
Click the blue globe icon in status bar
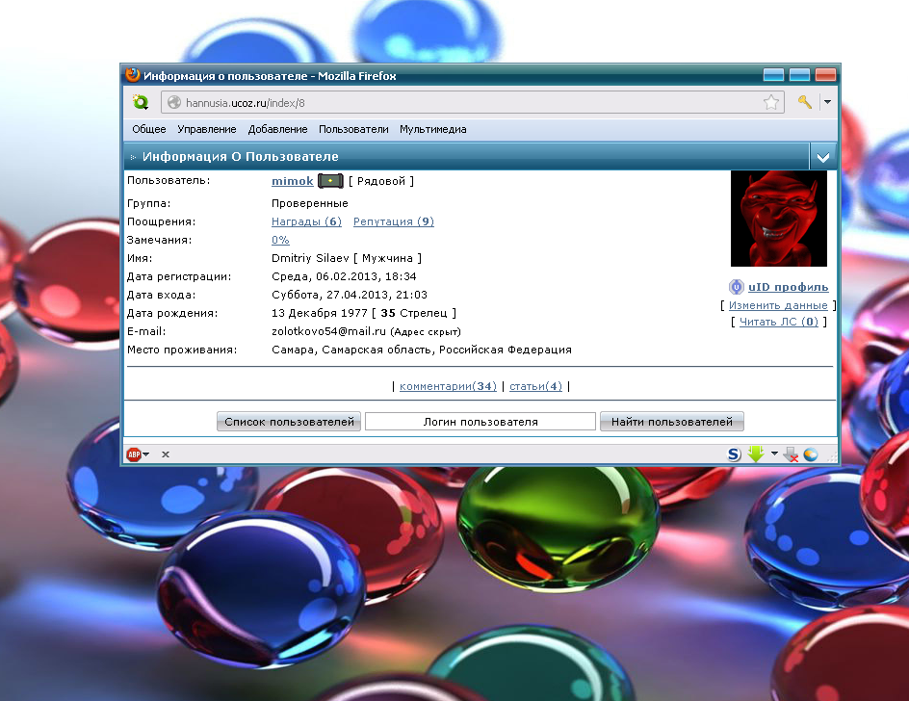[x=811, y=454]
